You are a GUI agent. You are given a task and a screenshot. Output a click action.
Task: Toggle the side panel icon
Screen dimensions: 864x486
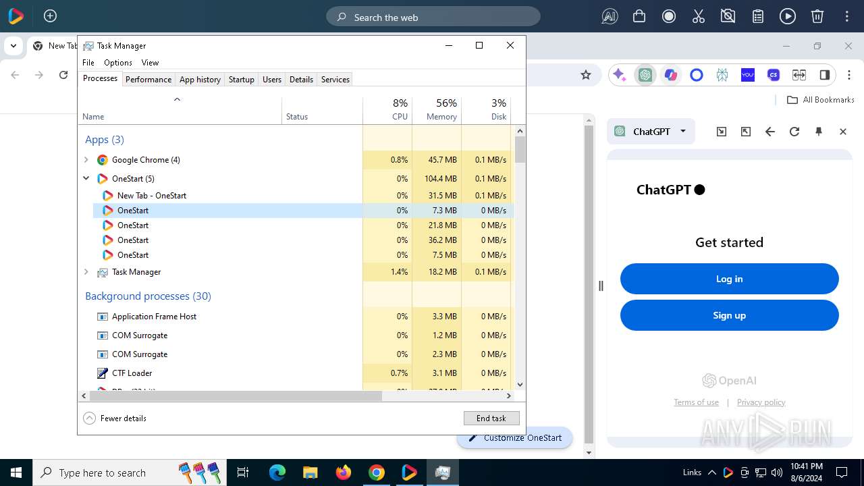[x=825, y=75]
